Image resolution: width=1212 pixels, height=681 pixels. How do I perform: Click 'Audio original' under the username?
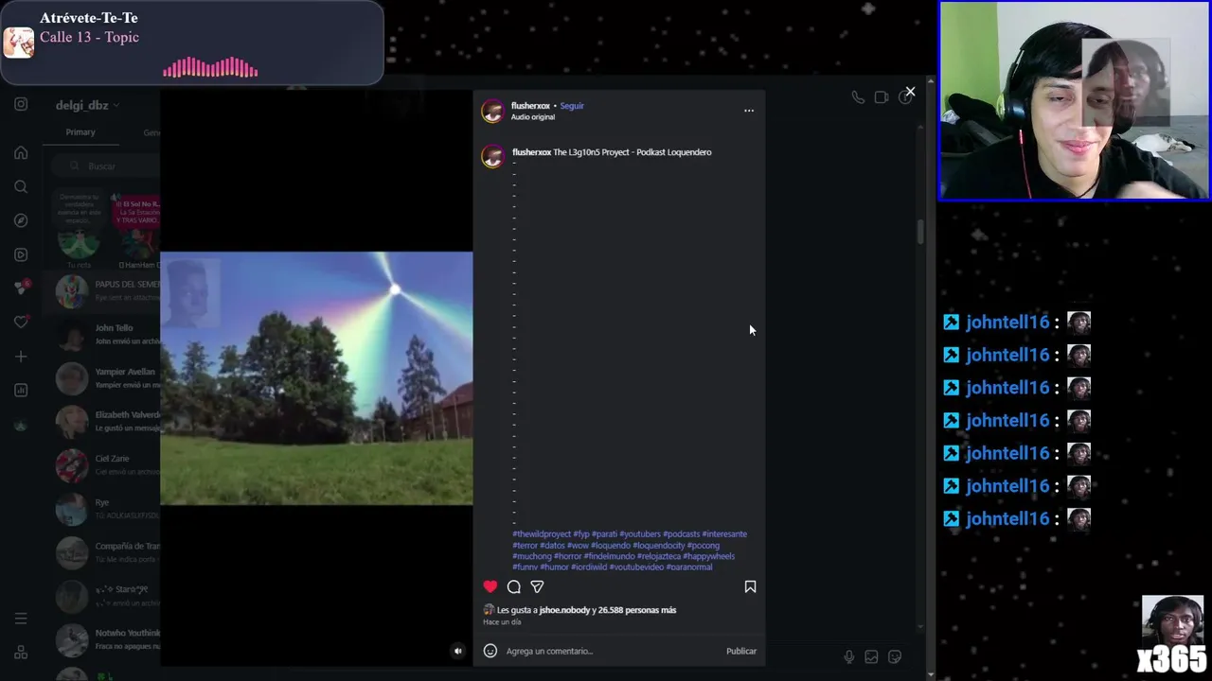click(533, 117)
